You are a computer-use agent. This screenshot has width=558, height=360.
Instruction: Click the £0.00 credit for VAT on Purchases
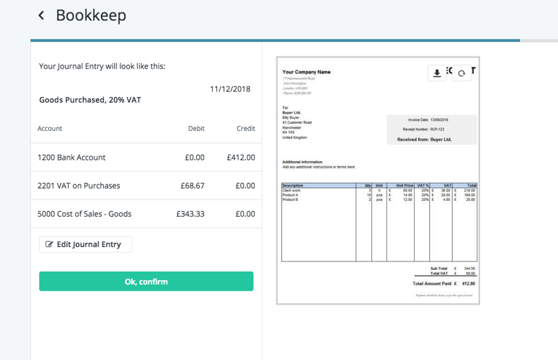tap(245, 186)
